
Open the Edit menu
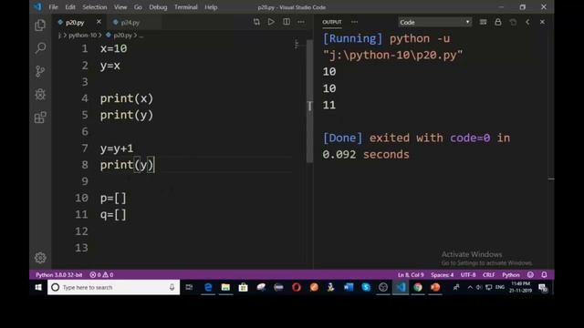(x=70, y=7)
